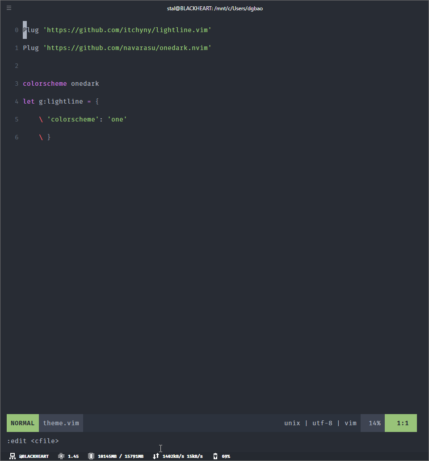This screenshot has height=461, width=429.
Task: Click the network throughput arrows icon
Action: point(156,456)
